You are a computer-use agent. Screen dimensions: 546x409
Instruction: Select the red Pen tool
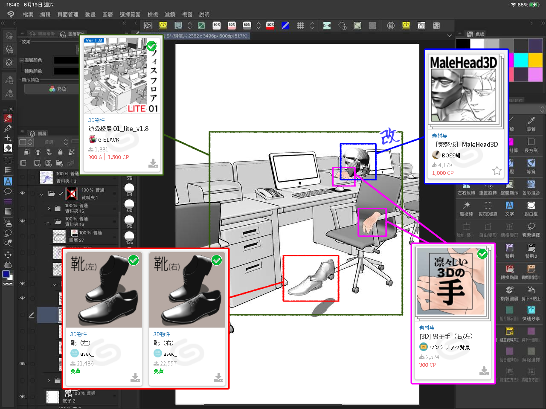point(8,118)
